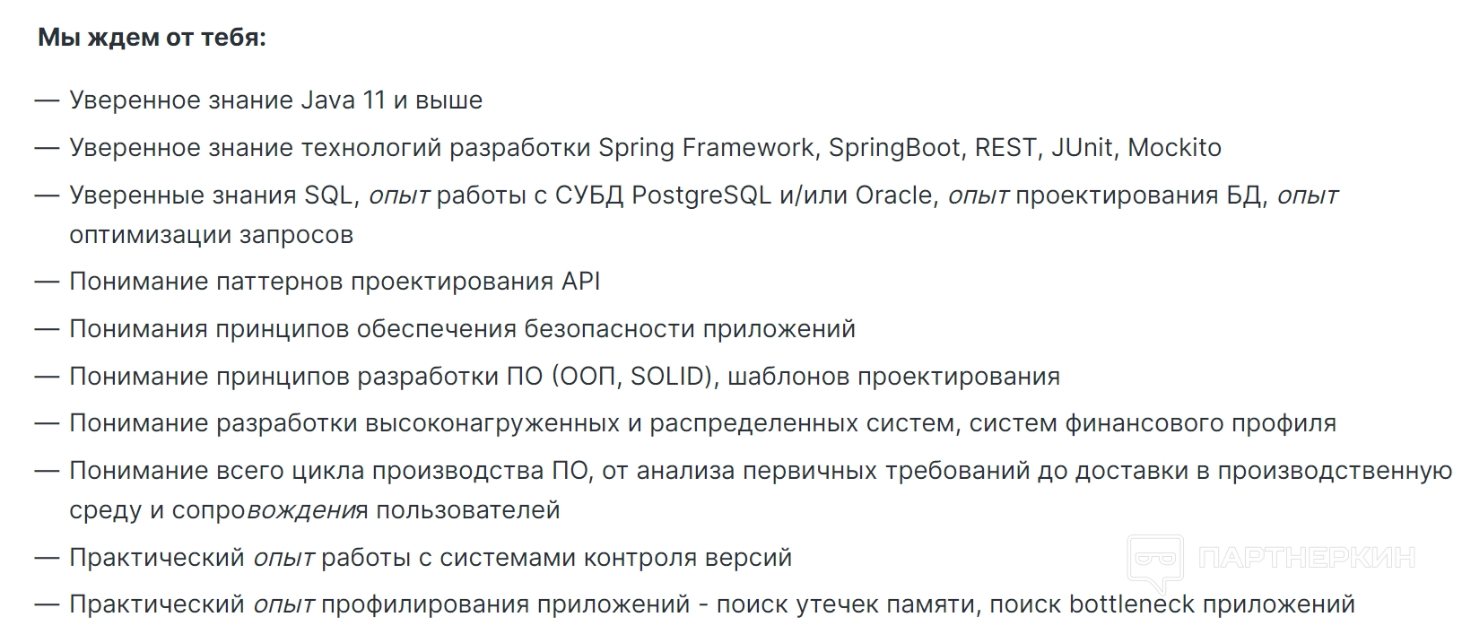Image resolution: width=1462 pixels, height=643 pixels.
Task: Click the word "JUnit"
Action: (x=1082, y=147)
